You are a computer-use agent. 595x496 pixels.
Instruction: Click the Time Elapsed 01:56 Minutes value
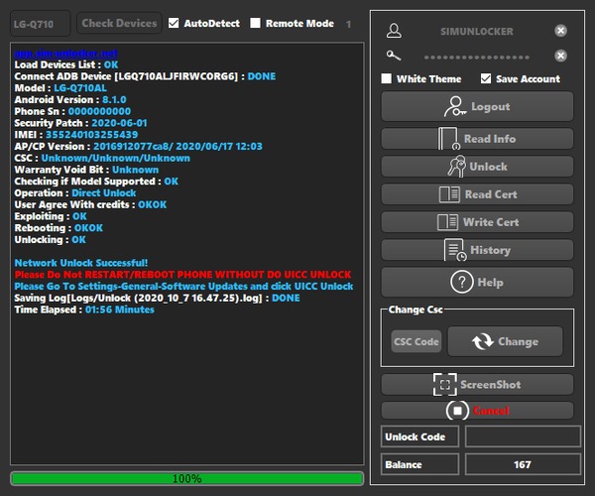120,310
